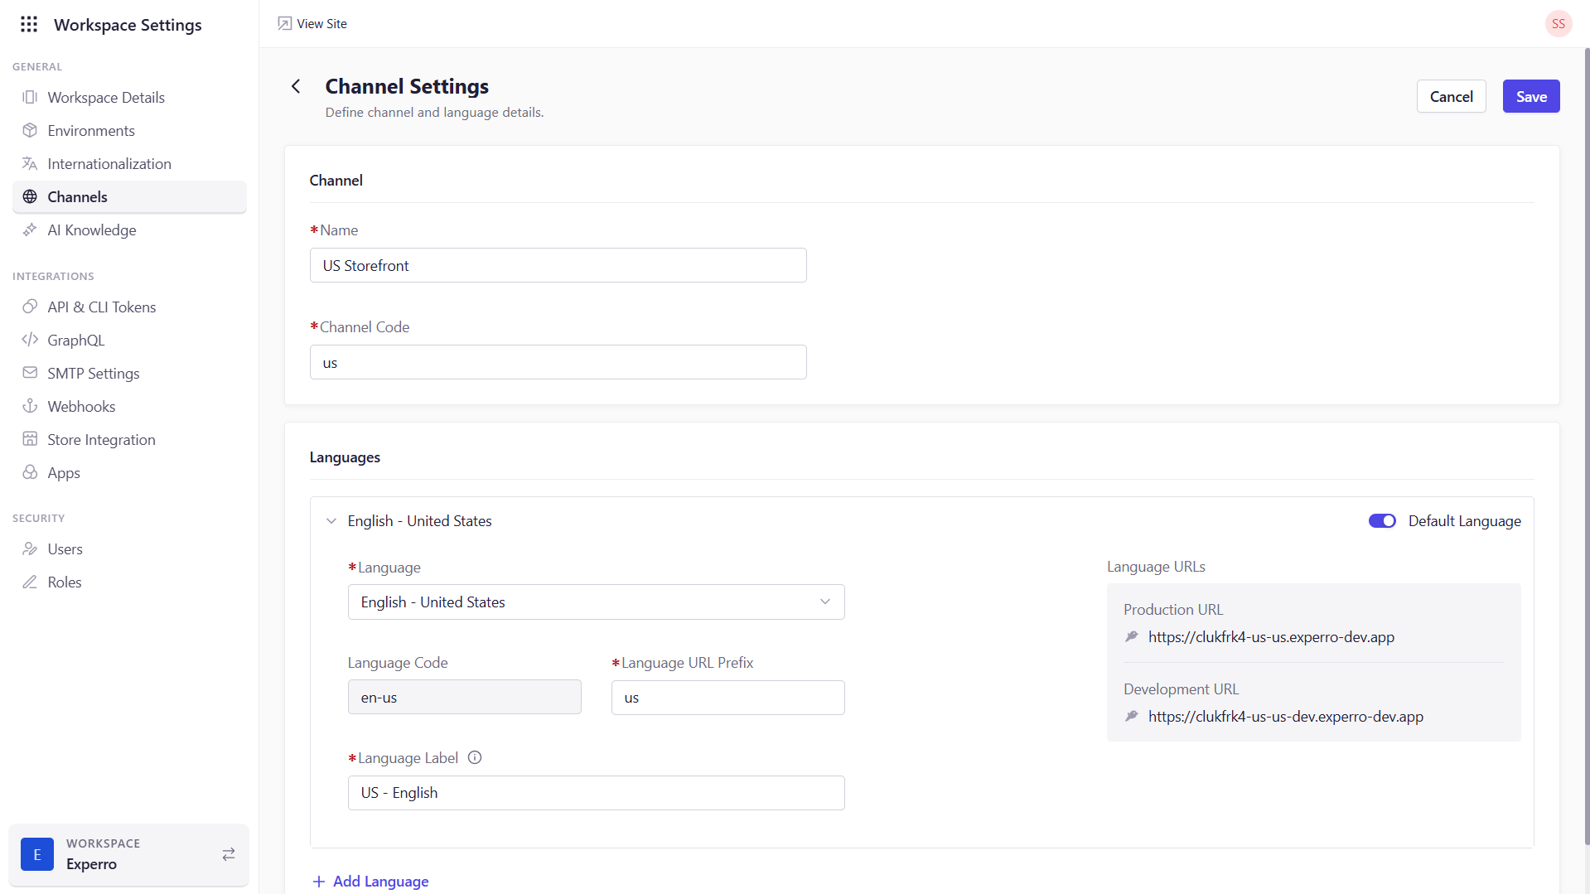Viewport: 1590px width, 894px height.
Task: Save the channel settings
Action: pyautogui.click(x=1530, y=97)
